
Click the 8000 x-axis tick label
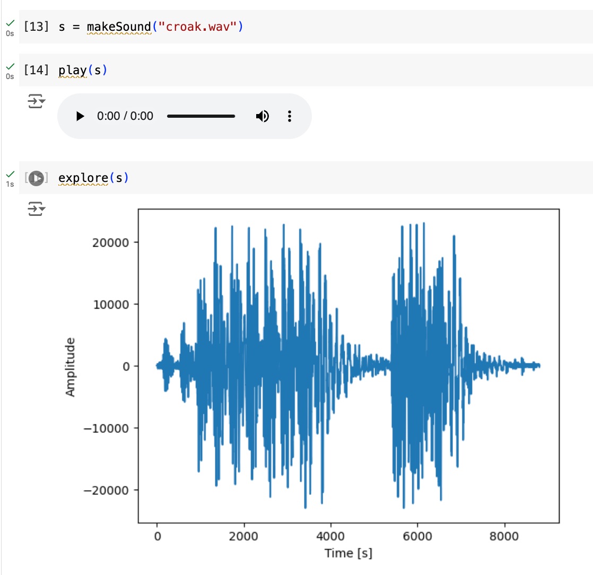504,536
